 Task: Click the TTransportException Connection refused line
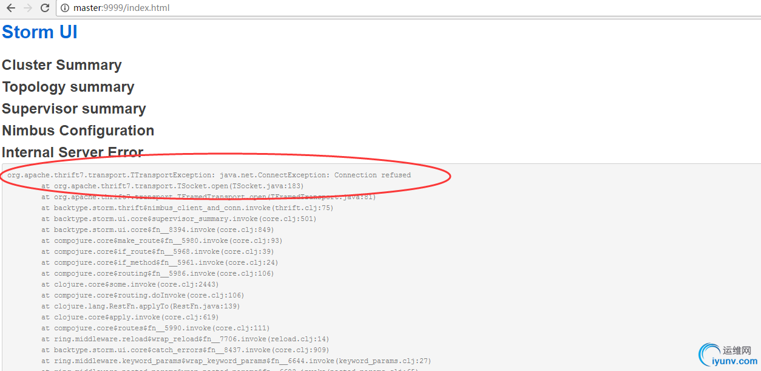(x=209, y=175)
